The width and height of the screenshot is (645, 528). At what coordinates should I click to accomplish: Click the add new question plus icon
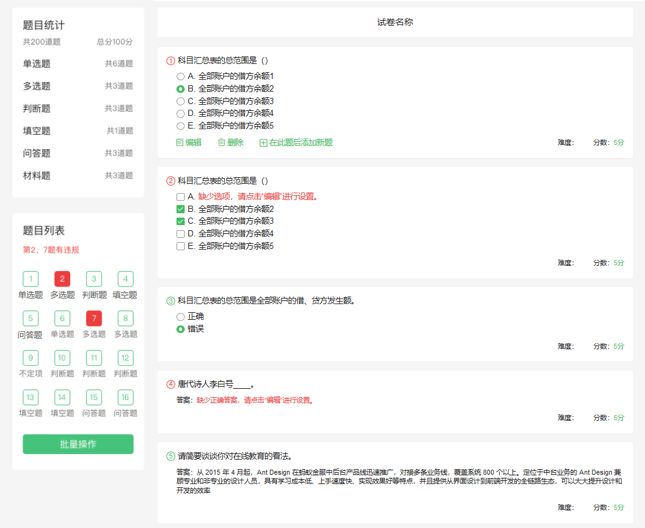pos(263,143)
